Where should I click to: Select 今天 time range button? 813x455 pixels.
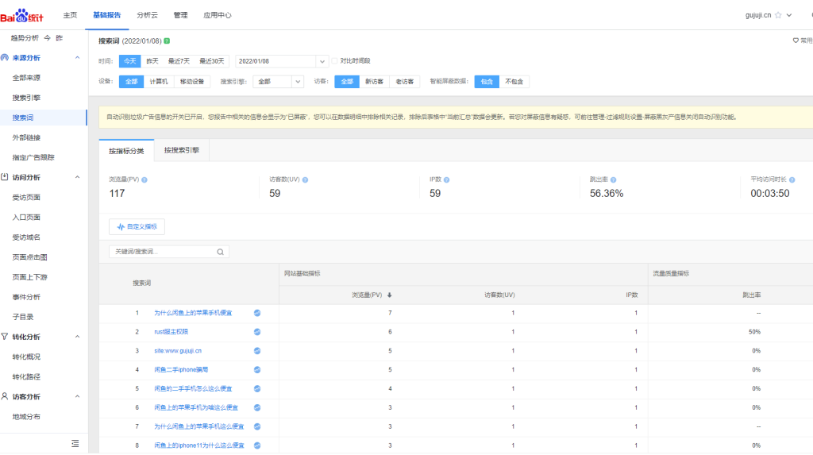(130, 61)
